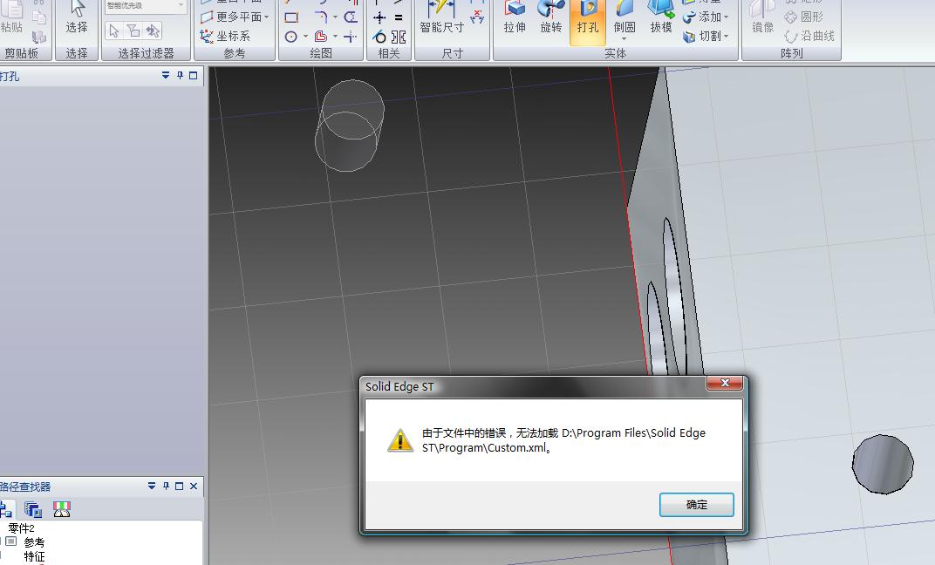Select the red include/project sketch tool
The width and height of the screenshot is (935, 565).
tap(321, 37)
